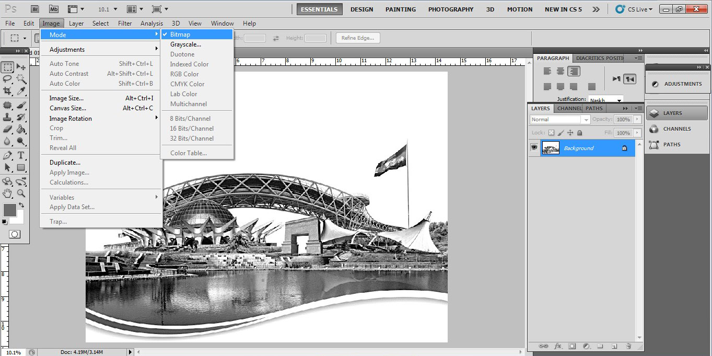Switch to the Design workspace

[x=361, y=9]
